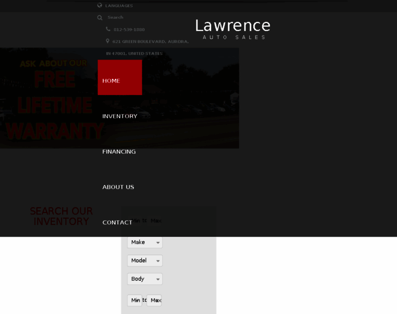Click the map pin address icon
The height and width of the screenshot is (314, 397).
point(108,41)
